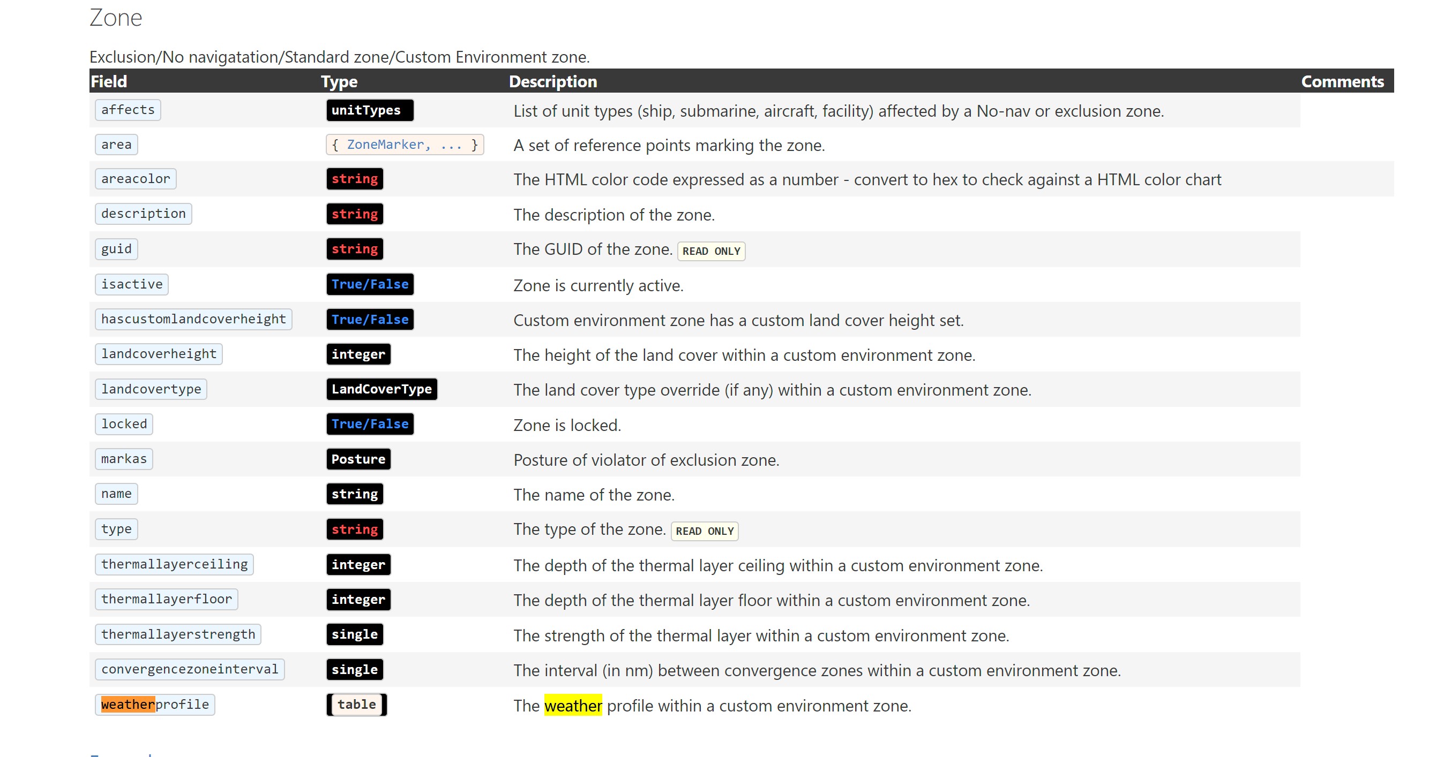Select the convergencezoneinterval field badge

pyautogui.click(x=190, y=669)
